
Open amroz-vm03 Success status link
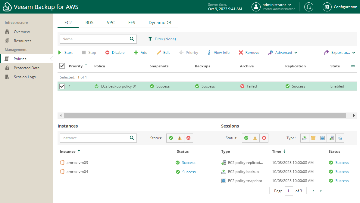(189, 163)
